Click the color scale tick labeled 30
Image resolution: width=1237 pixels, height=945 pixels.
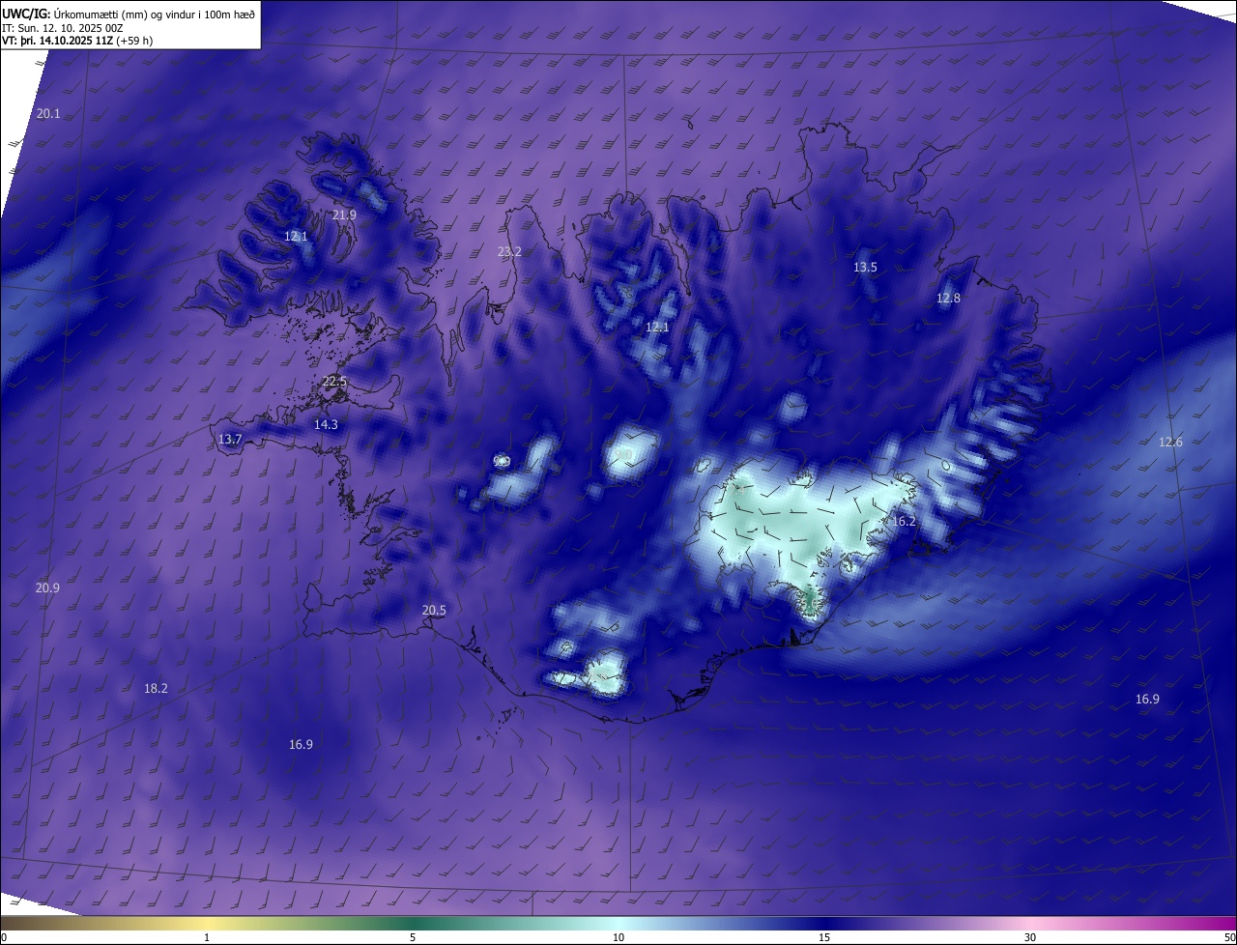(x=1030, y=938)
